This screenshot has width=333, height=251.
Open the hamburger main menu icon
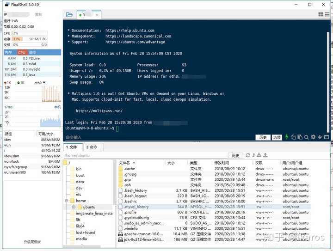coord(327,14)
